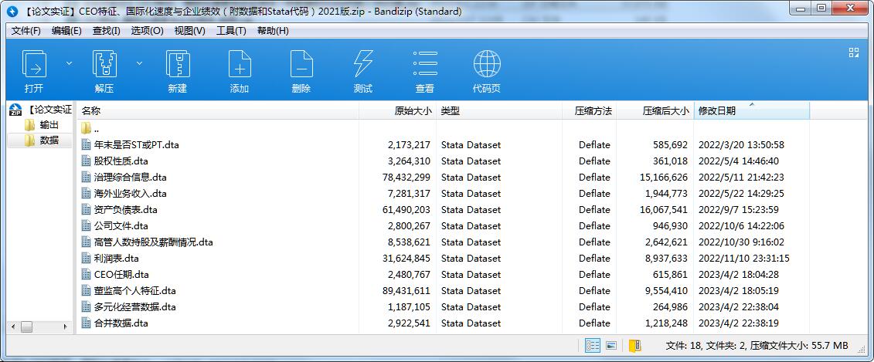874x362 pixels.
Task: Sort by the 压缩方法 column header
Action: point(589,111)
